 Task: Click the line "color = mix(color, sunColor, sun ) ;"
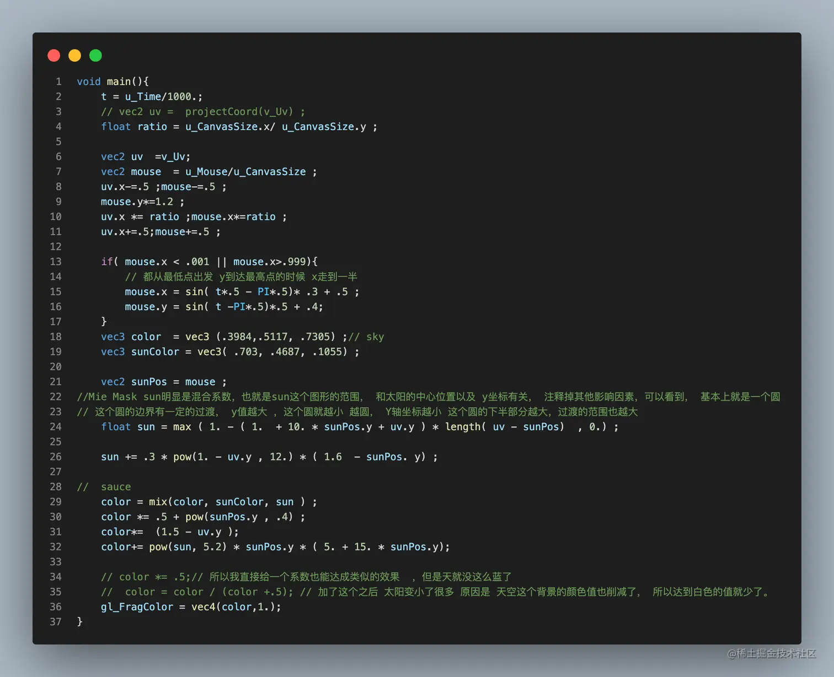click(209, 502)
